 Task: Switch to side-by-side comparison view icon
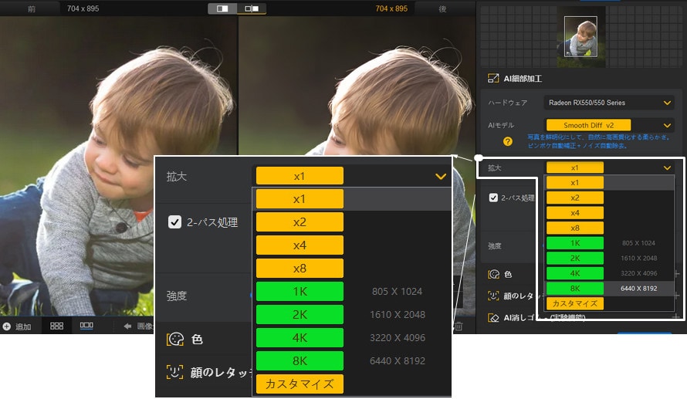[252, 8]
